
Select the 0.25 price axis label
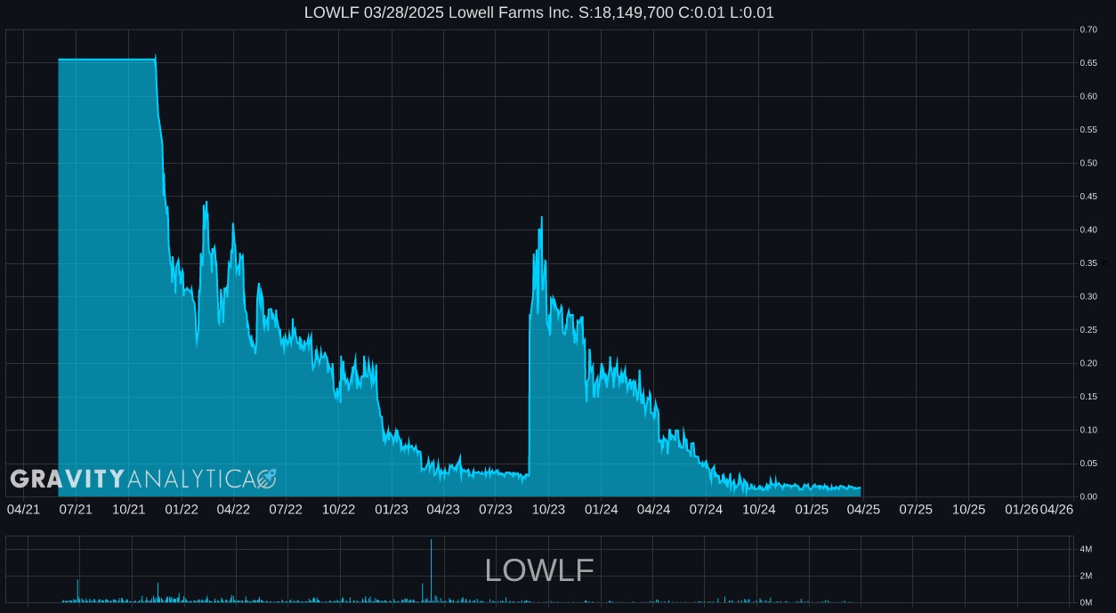coord(1088,330)
